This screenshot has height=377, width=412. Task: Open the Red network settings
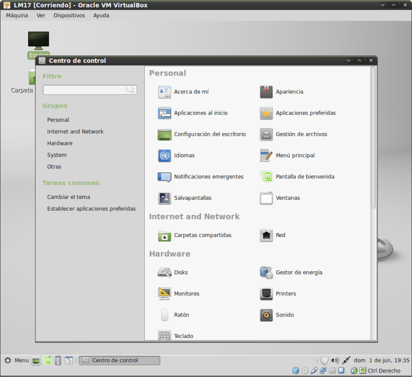(266, 236)
